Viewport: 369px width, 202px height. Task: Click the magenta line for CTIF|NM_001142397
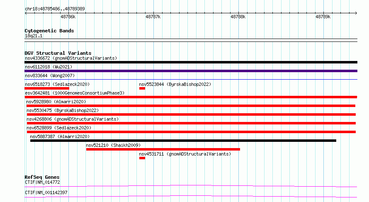191,196
